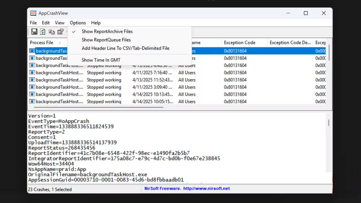Enable Show ReportQueue Files option
Viewport: 361px width, 203px height.
click(x=106, y=40)
